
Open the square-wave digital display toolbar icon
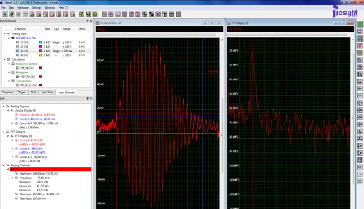pos(111,15)
